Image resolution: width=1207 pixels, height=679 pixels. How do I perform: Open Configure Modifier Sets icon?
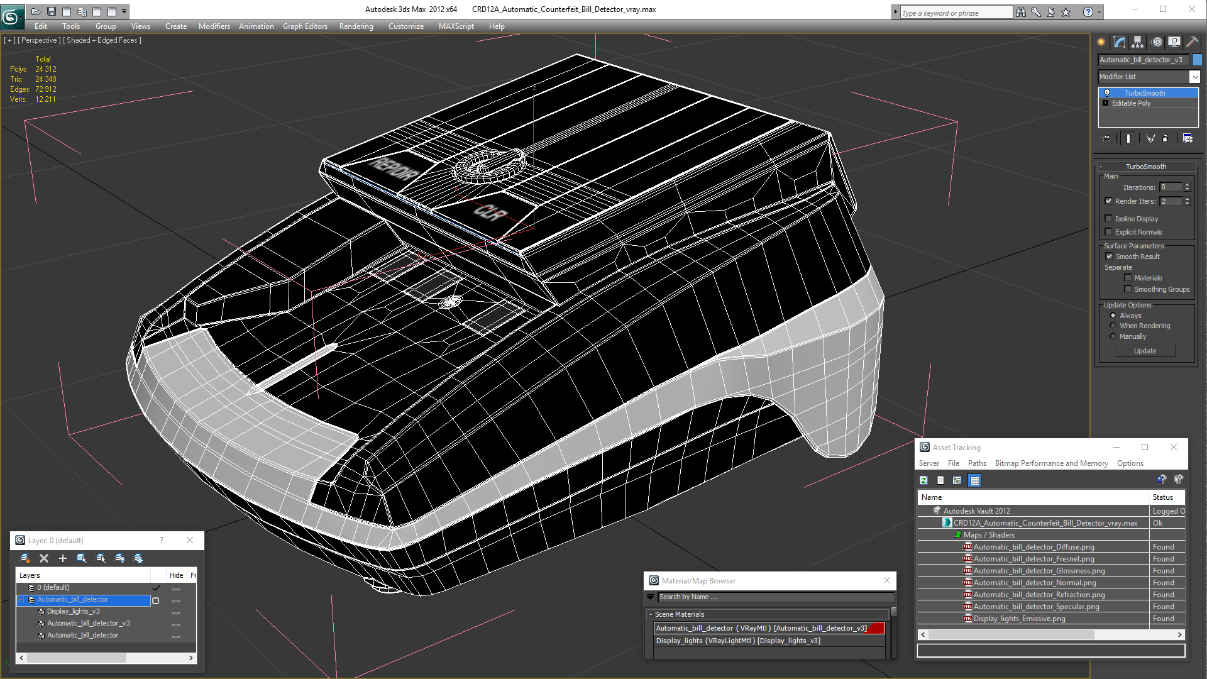1188,138
